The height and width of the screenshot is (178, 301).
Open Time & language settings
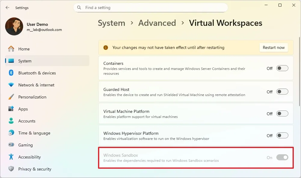click(x=11, y=133)
